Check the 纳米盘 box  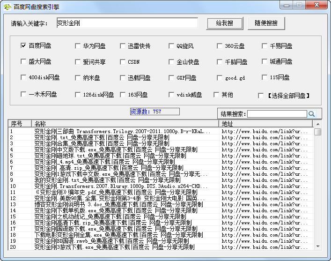coord(78,78)
